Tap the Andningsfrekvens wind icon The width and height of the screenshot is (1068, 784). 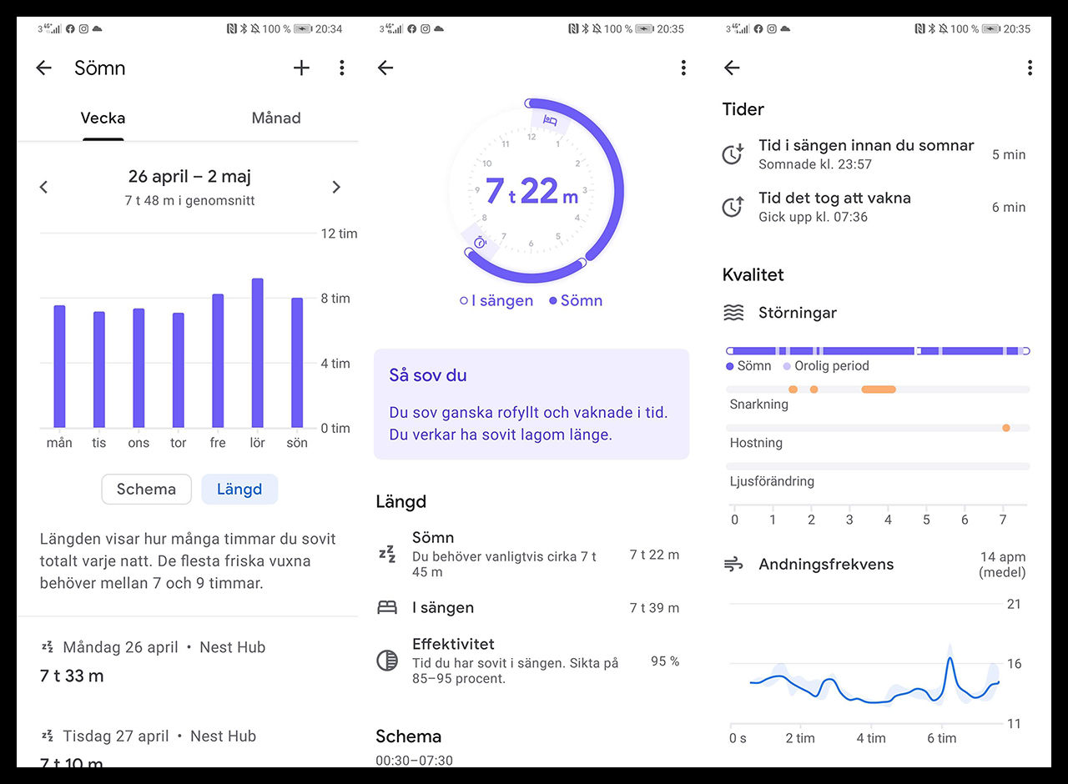(x=733, y=565)
